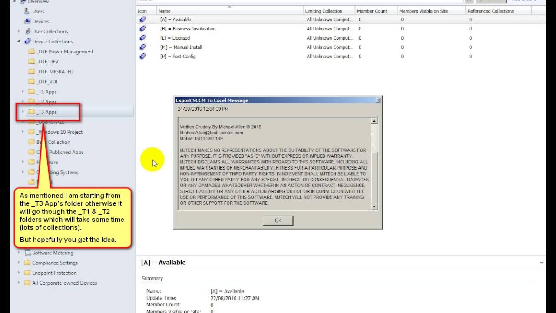Click OK in the Export SCCM message dialog
This screenshot has width=556, height=313.
[278, 220]
